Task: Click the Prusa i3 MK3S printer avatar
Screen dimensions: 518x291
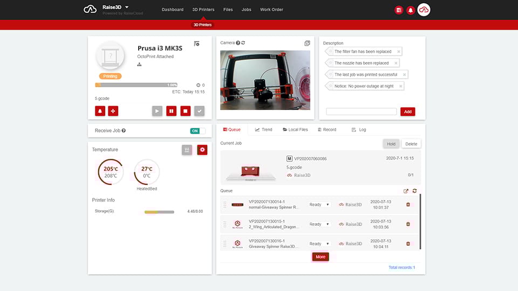Action: (110, 56)
